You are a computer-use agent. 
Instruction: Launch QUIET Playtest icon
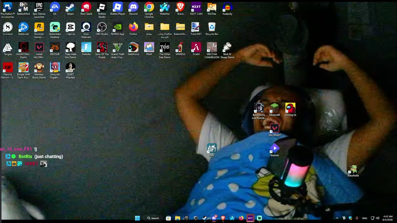(70, 71)
